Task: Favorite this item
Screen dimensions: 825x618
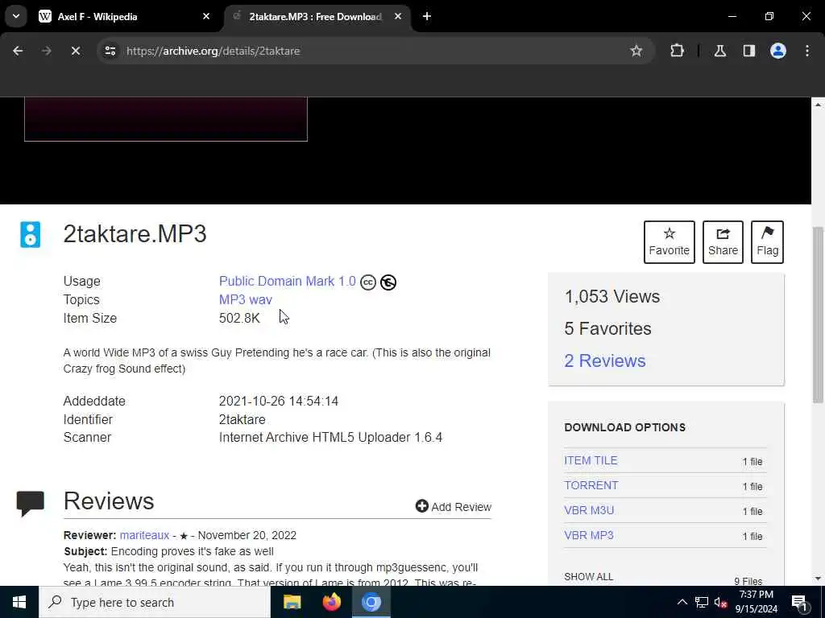Action: pos(670,242)
